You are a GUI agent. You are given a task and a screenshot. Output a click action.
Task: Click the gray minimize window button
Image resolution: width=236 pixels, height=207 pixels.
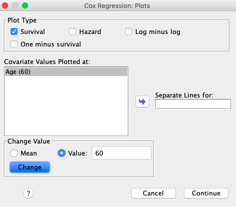click(x=15, y=5)
